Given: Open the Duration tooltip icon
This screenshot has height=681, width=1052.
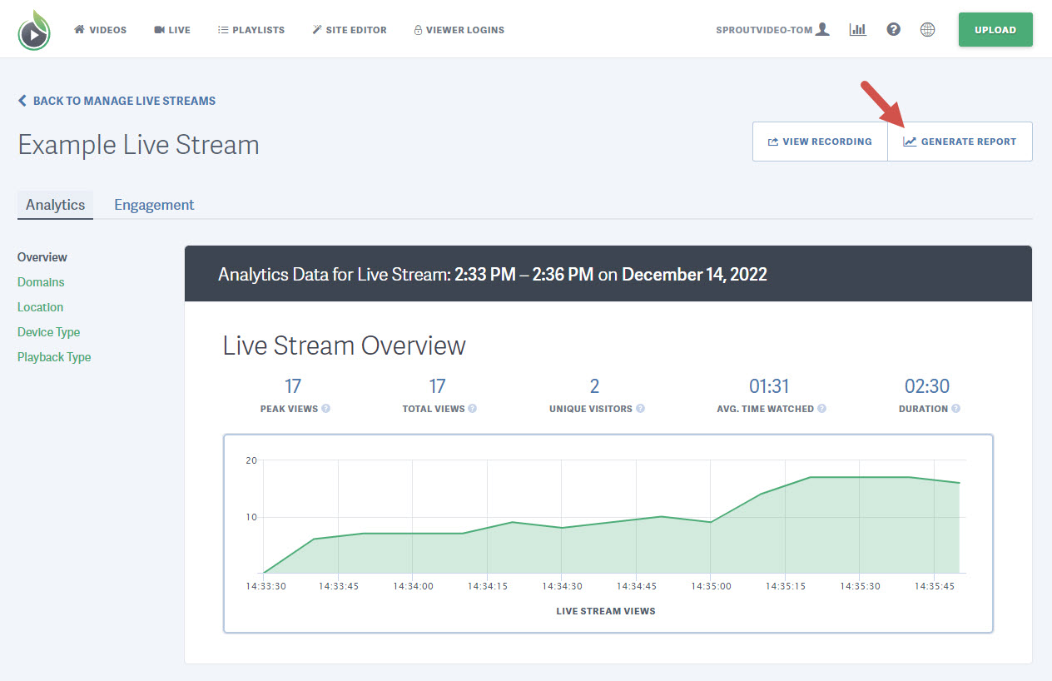Looking at the screenshot, I should (956, 408).
